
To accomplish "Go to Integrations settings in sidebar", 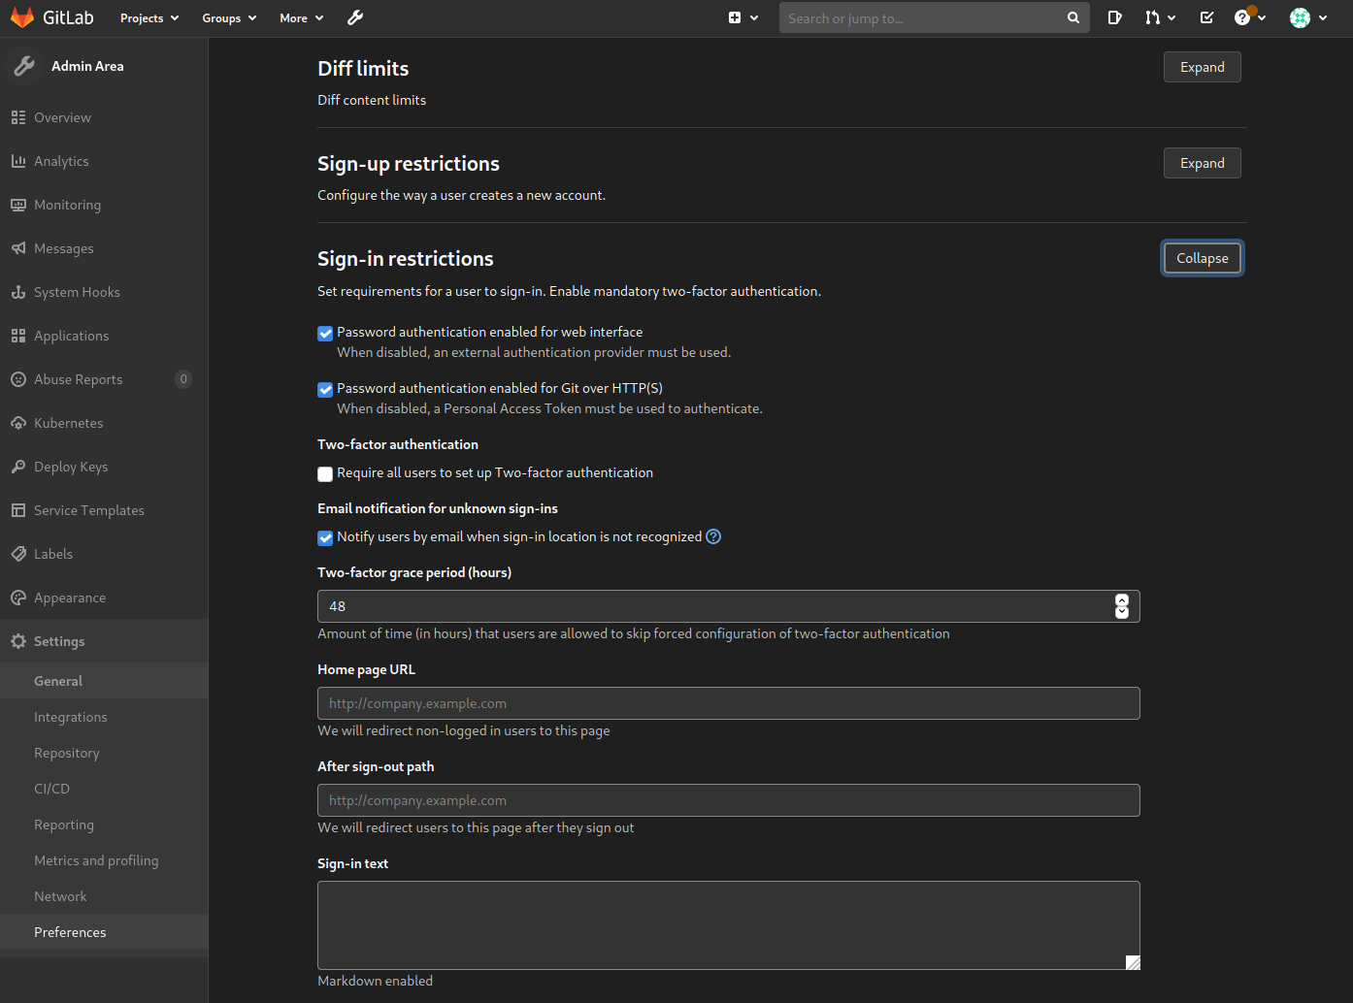I will (x=71, y=717).
